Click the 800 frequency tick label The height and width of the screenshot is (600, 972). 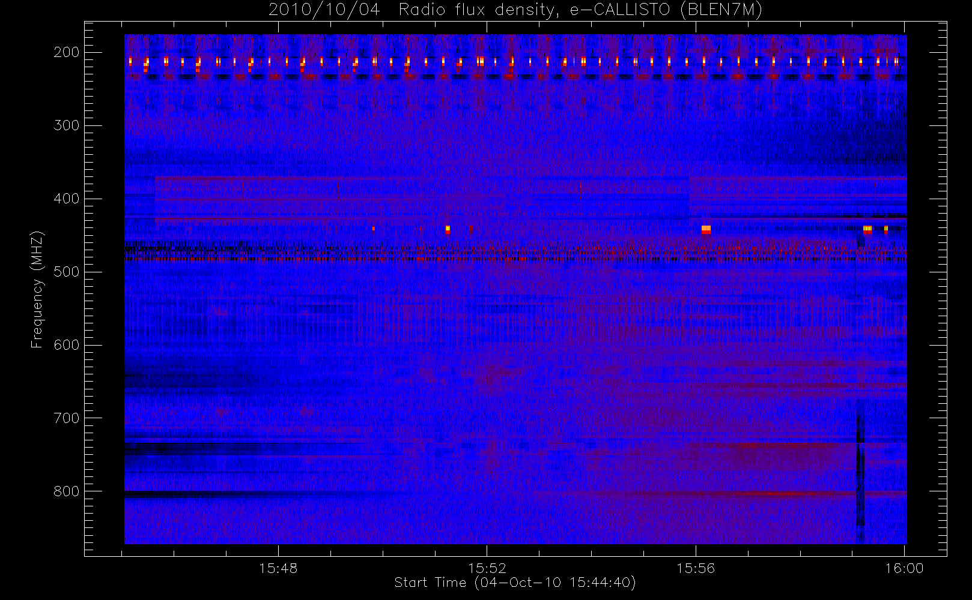67,491
